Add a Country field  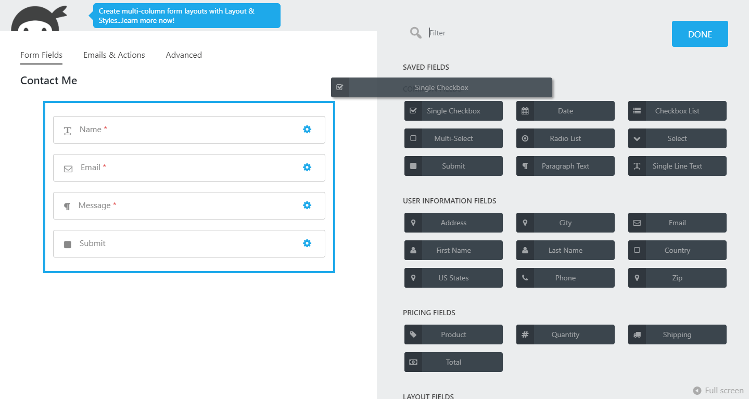click(x=677, y=250)
